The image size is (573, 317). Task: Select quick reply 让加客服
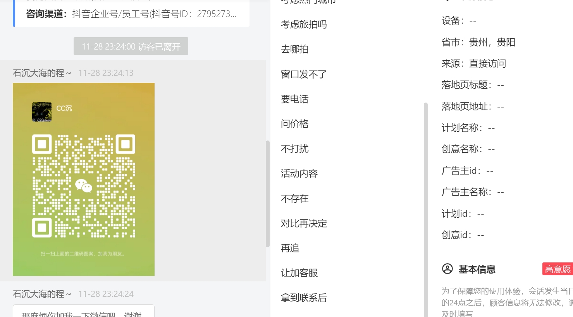(x=299, y=273)
